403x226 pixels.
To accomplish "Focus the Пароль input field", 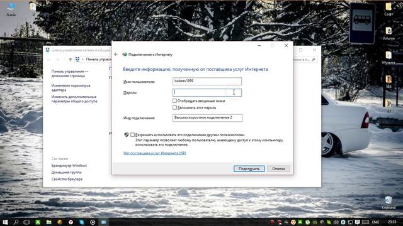I will coord(207,92).
